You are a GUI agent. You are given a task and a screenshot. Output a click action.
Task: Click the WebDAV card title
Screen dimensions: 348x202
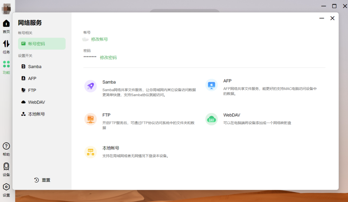(x=232, y=115)
